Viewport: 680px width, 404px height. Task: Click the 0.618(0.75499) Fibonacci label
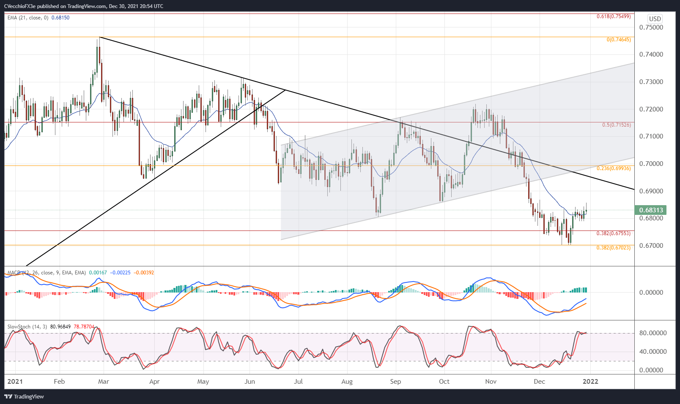point(614,16)
